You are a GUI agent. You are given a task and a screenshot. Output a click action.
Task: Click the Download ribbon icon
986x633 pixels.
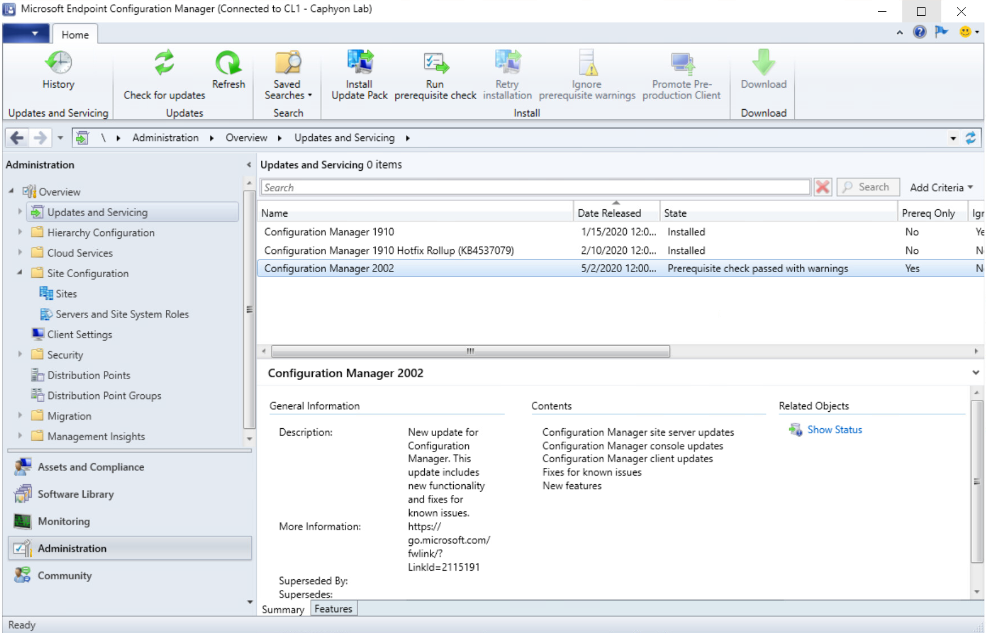tap(764, 62)
